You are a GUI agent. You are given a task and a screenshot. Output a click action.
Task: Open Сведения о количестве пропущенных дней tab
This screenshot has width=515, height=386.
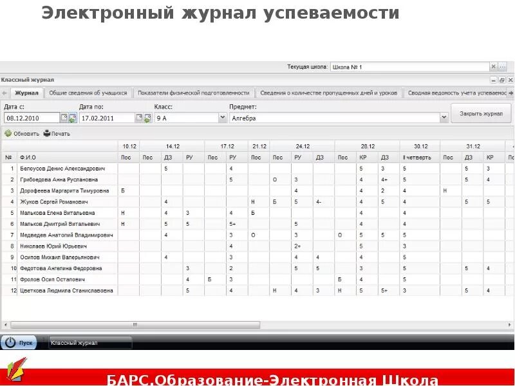(x=329, y=93)
